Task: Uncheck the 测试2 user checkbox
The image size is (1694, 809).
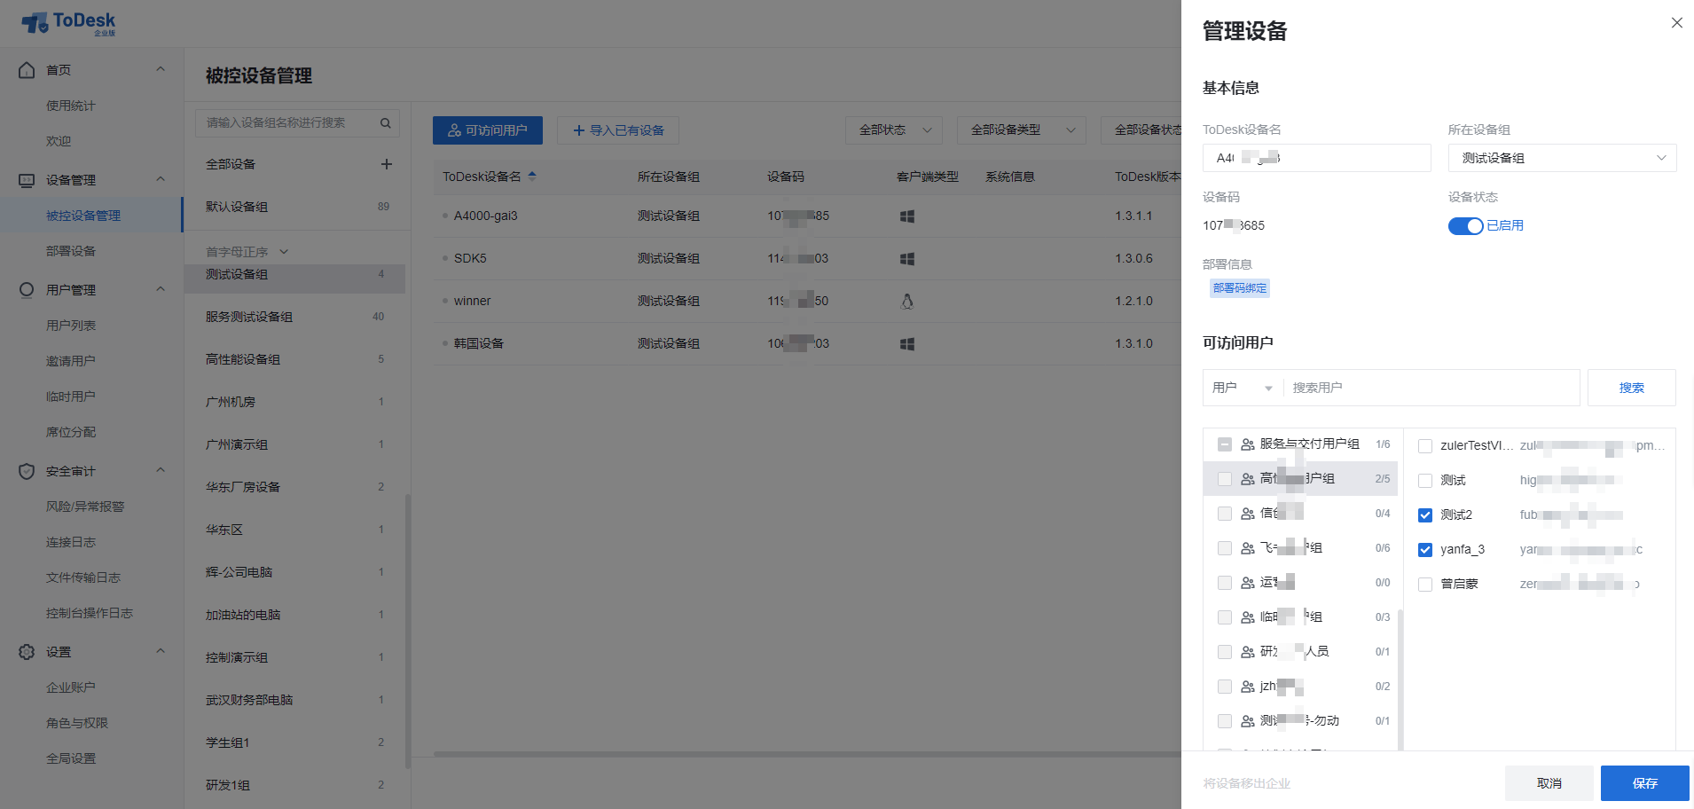Action: (1425, 515)
